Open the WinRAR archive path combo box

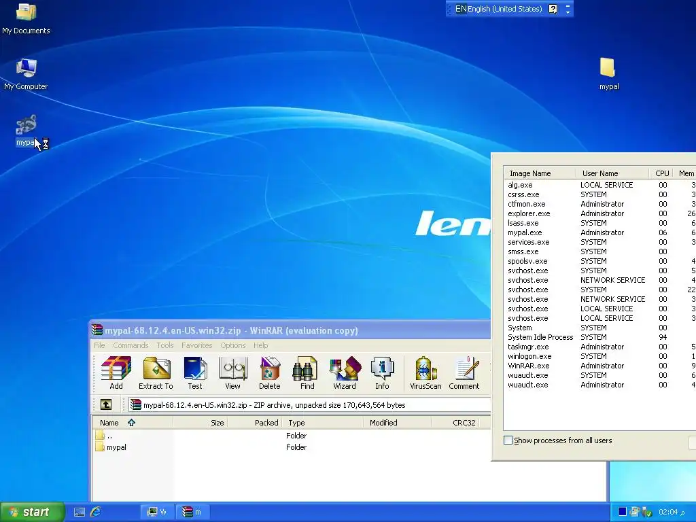click(310, 405)
